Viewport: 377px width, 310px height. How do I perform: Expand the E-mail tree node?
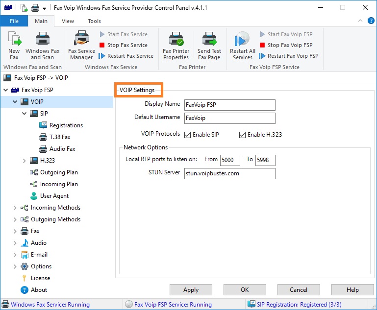click(15, 255)
